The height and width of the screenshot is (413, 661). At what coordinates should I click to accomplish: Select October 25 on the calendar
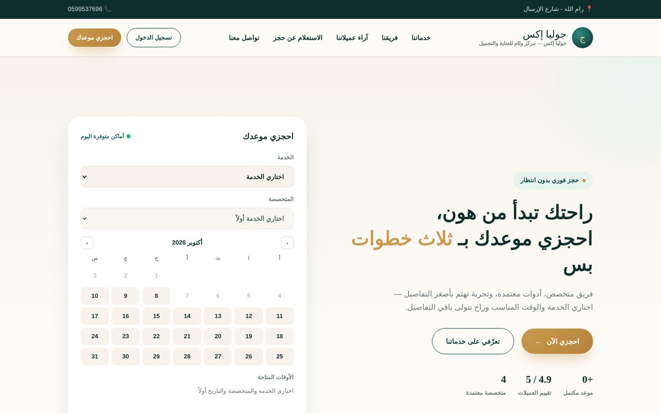pyautogui.click(x=280, y=356)
